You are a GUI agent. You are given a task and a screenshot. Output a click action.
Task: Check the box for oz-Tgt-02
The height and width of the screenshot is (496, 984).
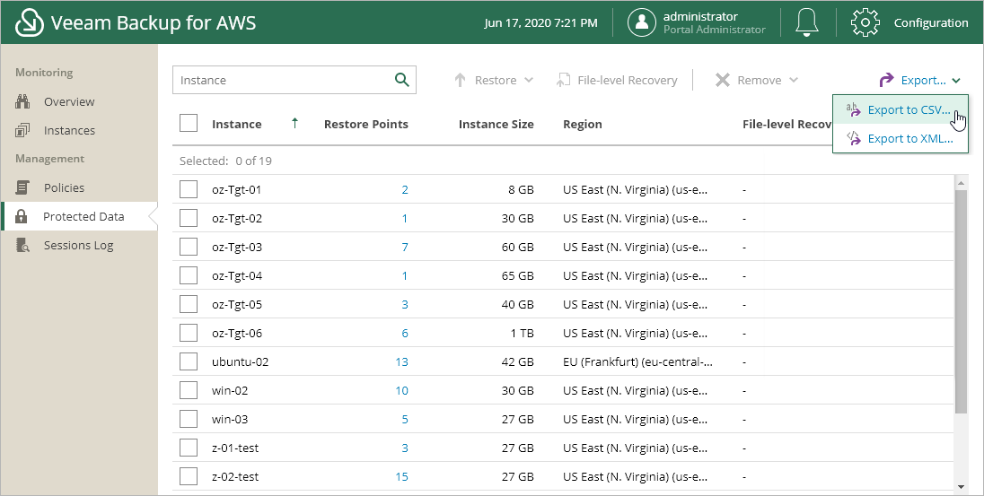coord(189,218)
